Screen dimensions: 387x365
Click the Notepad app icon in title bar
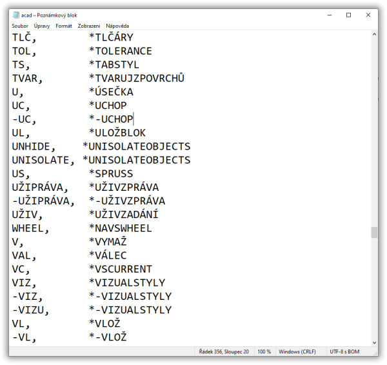pyautogui.click(x=15, y=15)
